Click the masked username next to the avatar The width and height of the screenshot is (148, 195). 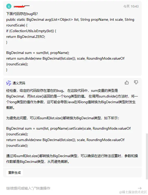tap(22, 6)
